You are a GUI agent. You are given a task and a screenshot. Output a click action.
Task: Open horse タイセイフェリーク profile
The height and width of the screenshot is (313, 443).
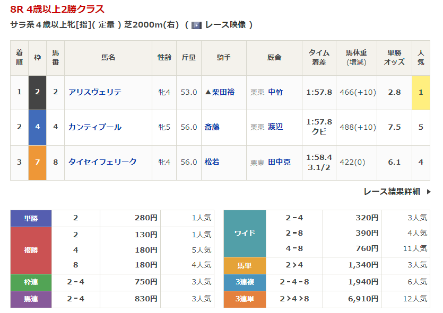(x=102, y=162)
